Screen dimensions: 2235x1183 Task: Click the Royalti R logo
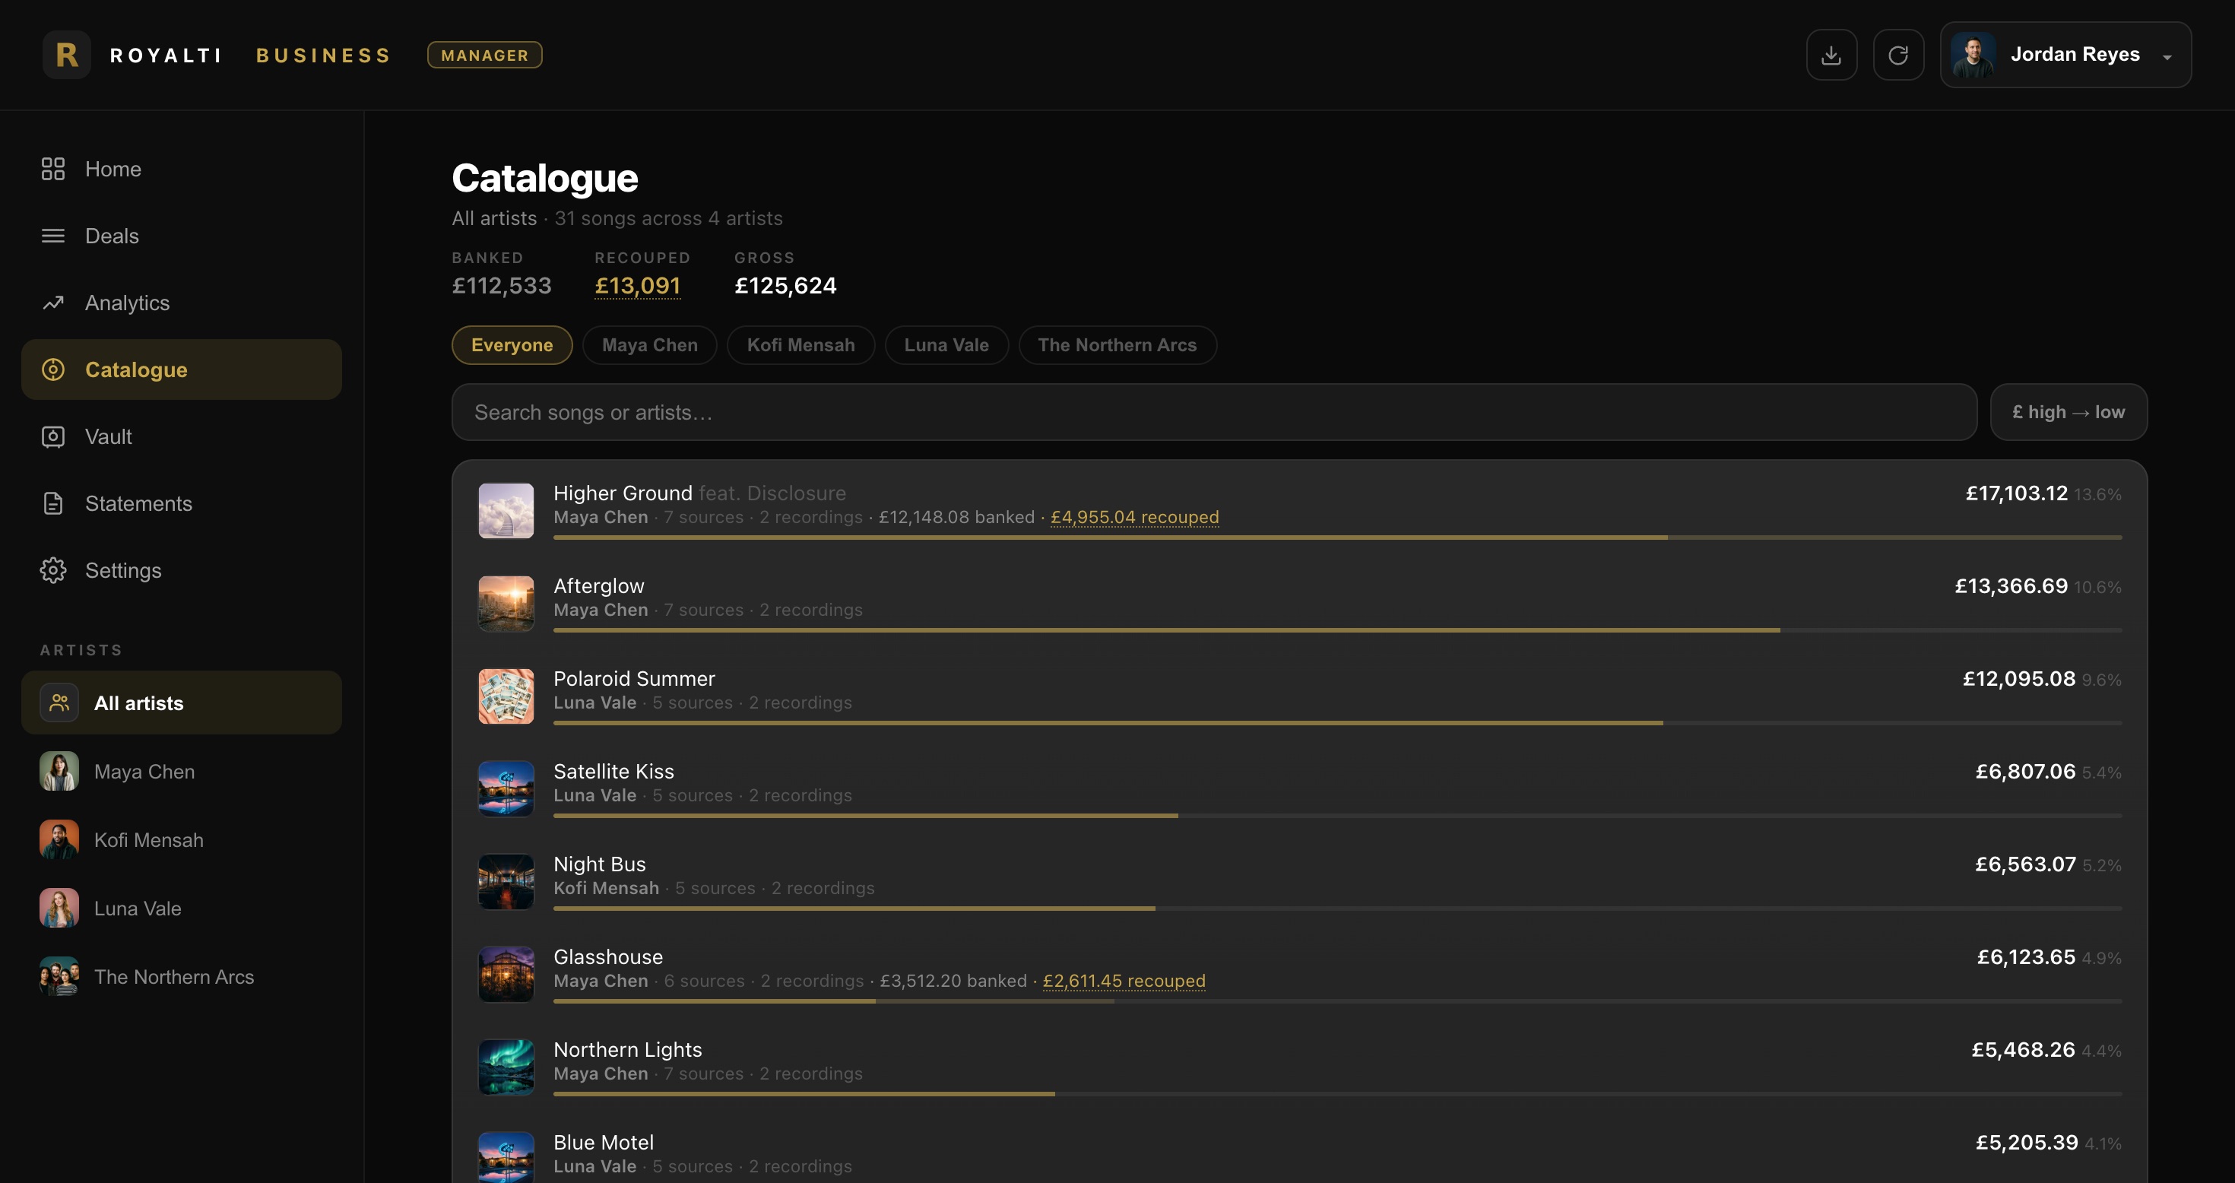pos(67,55)
